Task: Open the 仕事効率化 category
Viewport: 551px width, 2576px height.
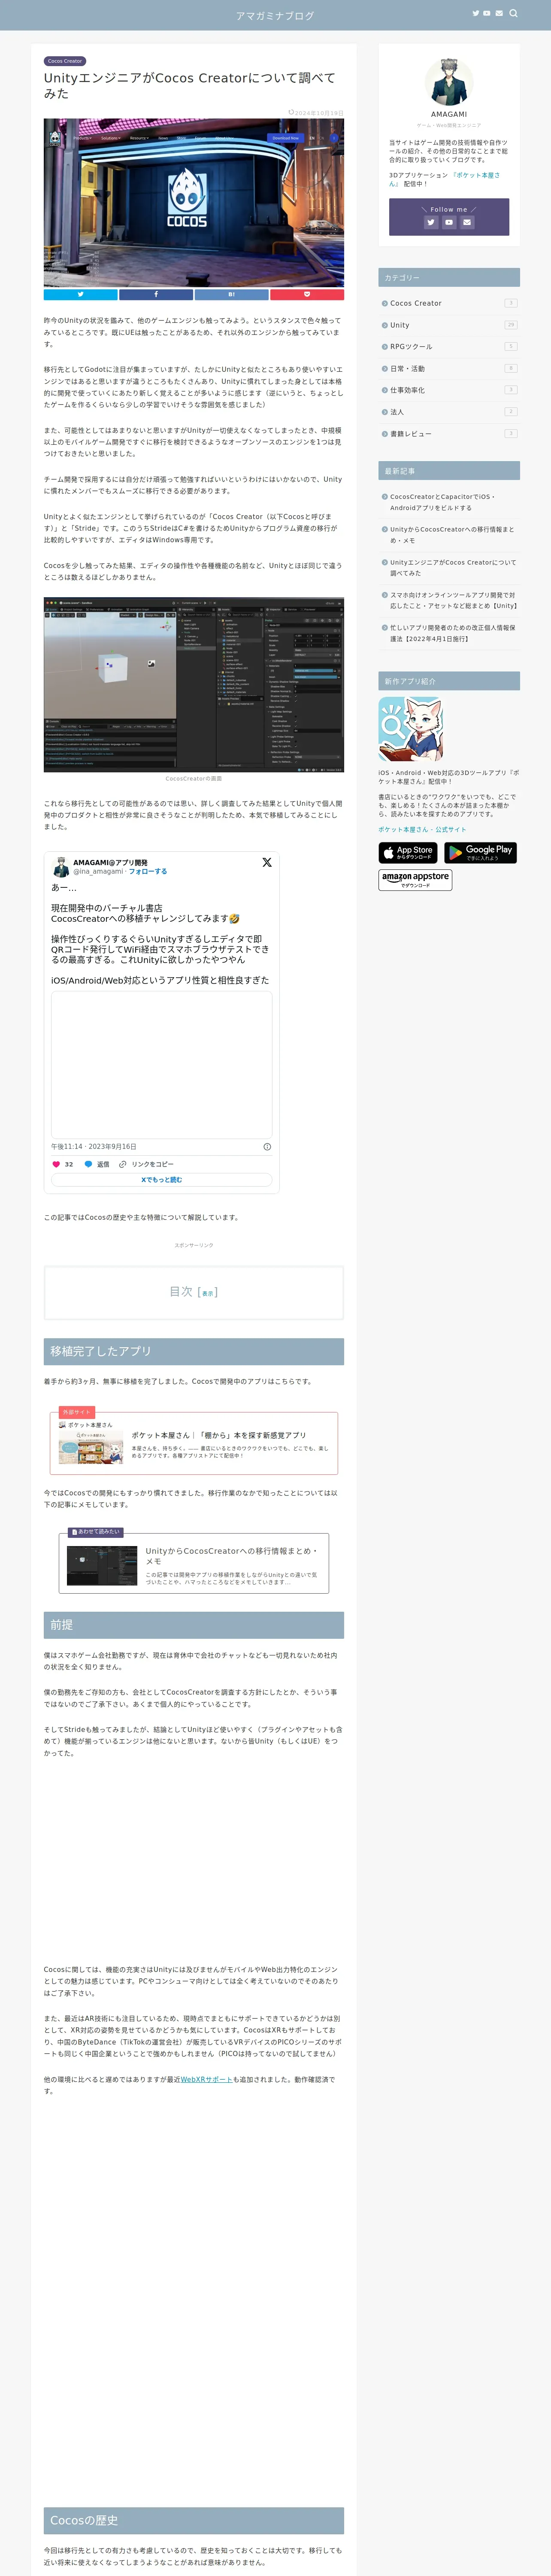Action: click(449, 390)
